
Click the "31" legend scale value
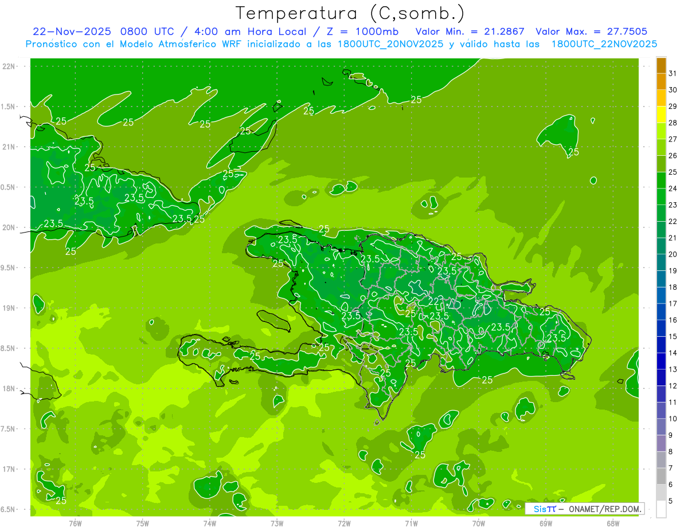(673, 73)
